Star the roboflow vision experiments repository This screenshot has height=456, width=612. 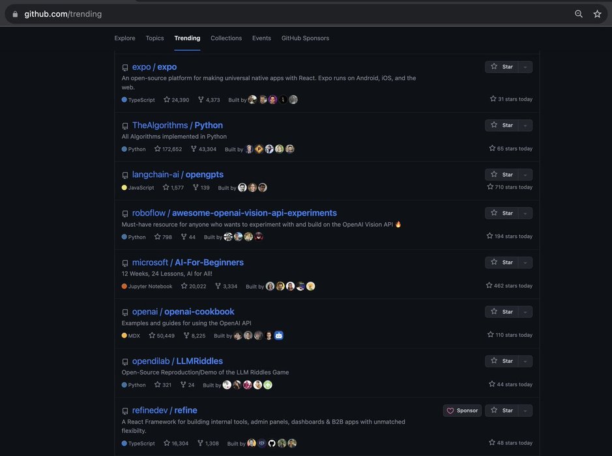(x=502, y=213)
